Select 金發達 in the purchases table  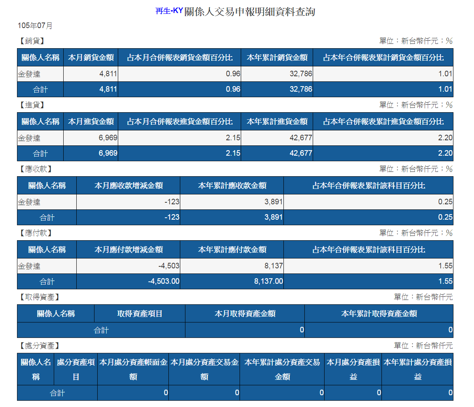click(29, 138)
